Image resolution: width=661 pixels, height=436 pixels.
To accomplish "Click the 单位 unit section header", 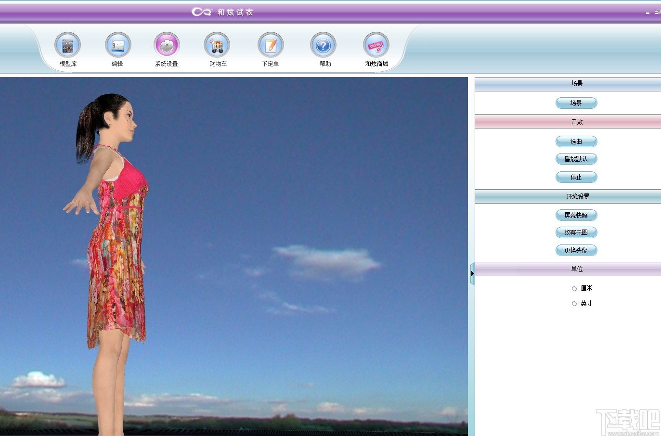I will click(568, 269).
